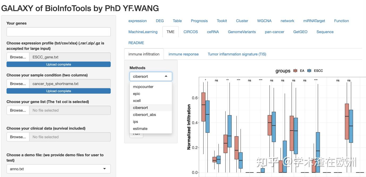Image resolution: width=366 pixels, height=177 pixels.
Task: Pick estimate from the methods list
Action: tap(140, 129)
